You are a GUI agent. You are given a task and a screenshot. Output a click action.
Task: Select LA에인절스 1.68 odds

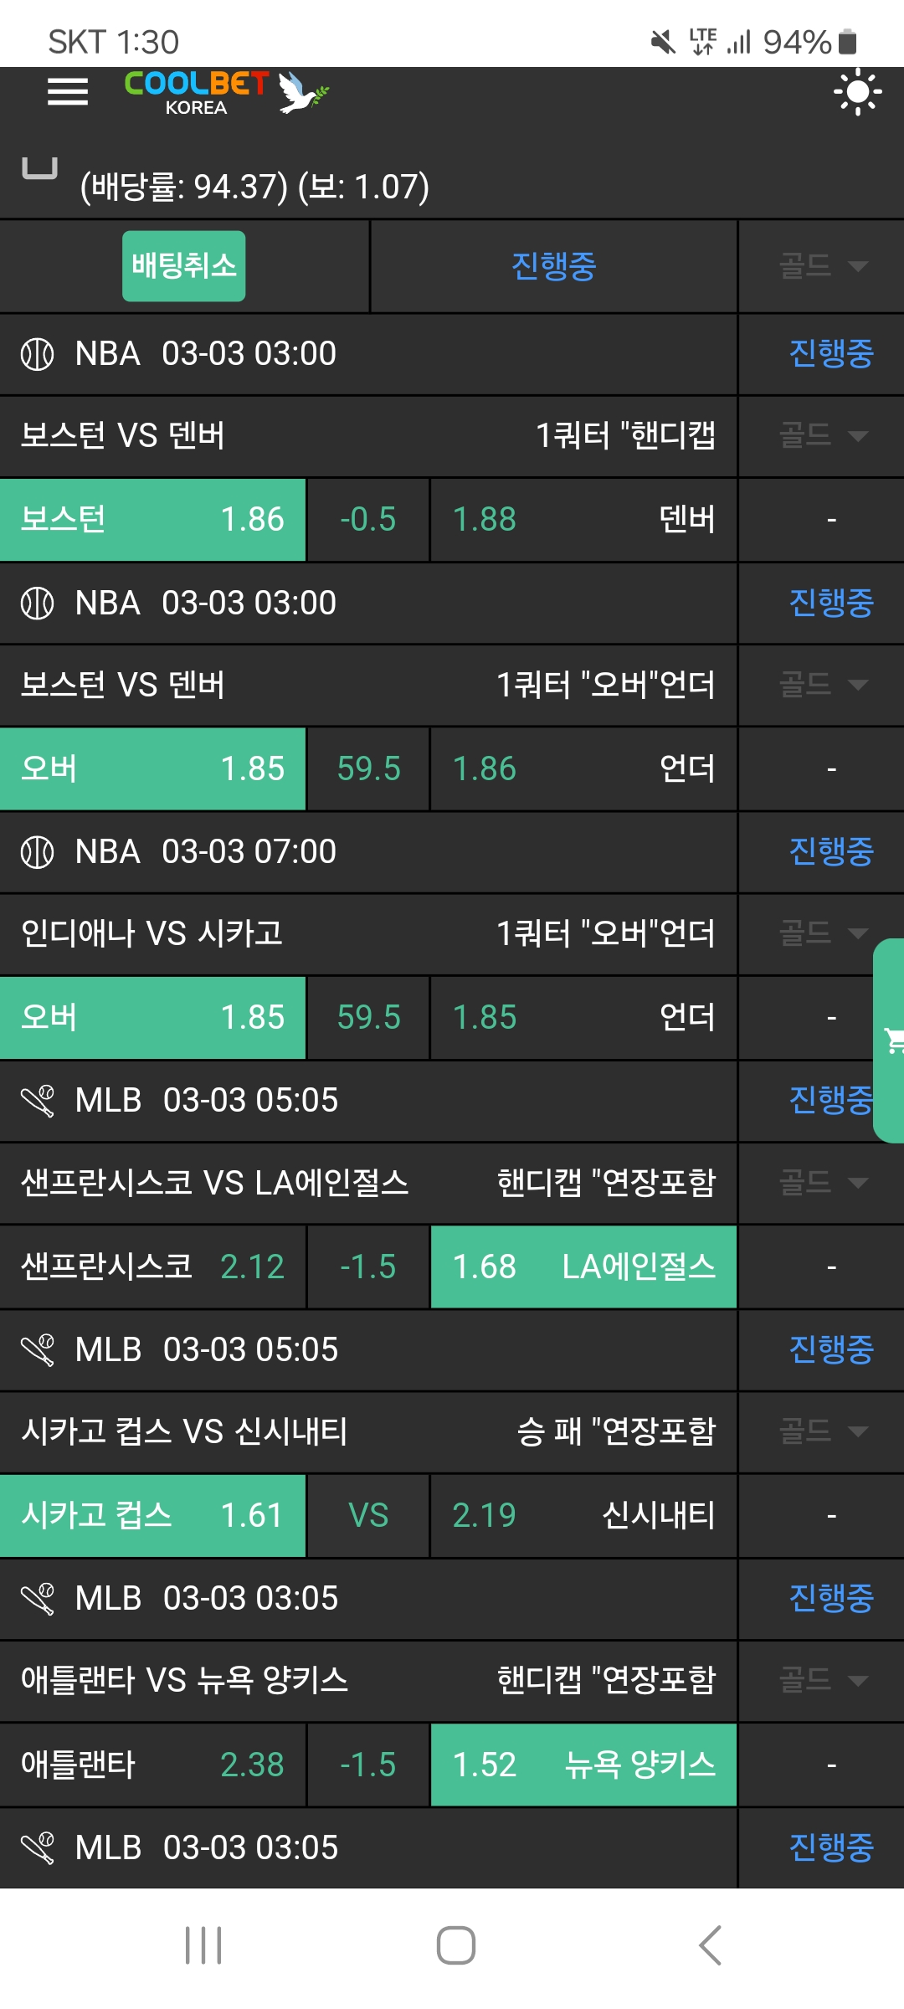click(583, 1267)
